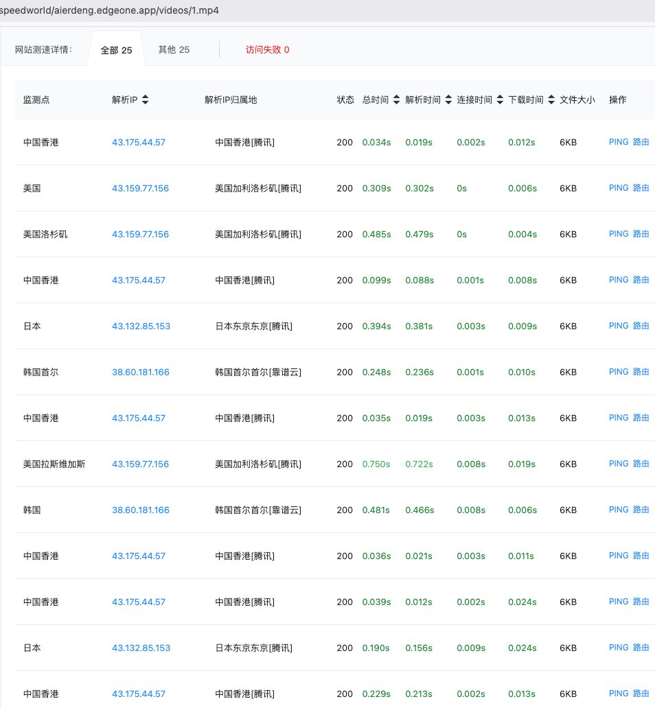Open IP 43.175.44.57 in the 0.099s row
Image resolution: width=655 pixels, height=708 pixels.
click(x=139, y=281)
